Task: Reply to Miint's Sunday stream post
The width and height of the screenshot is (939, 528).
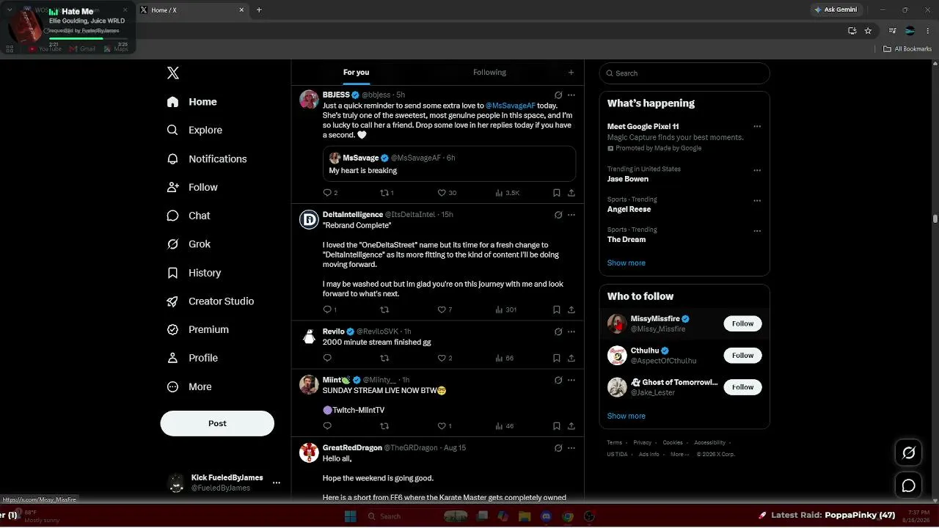Action: [x=327, y=426]
